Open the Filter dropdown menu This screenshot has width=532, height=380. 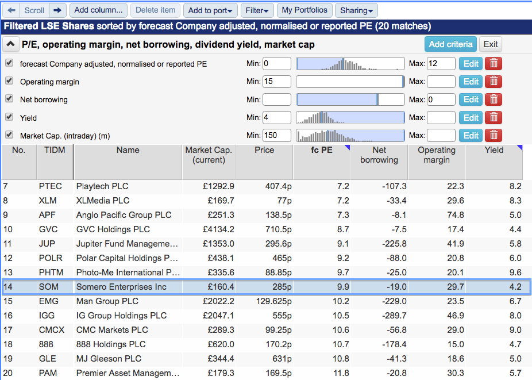(x=257, y=10)
